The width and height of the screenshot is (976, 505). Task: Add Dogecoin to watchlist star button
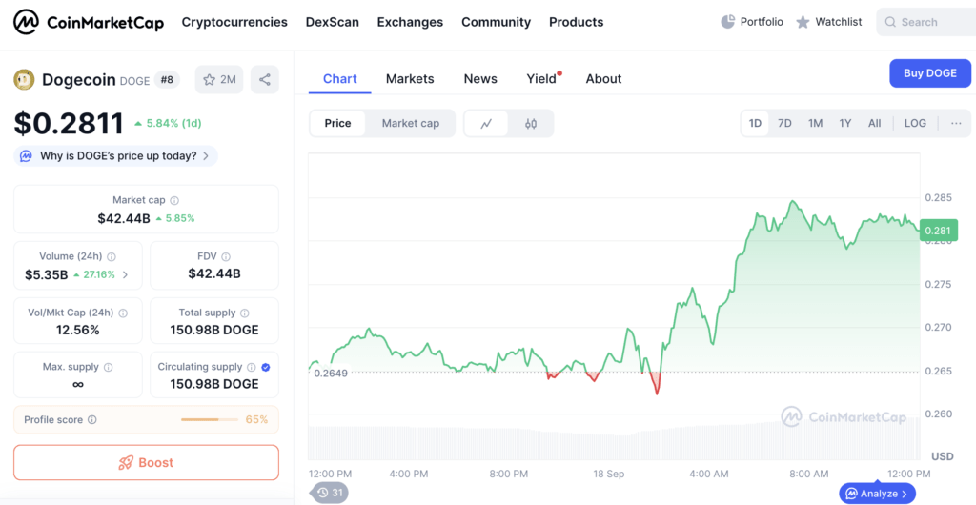(219, 80)
